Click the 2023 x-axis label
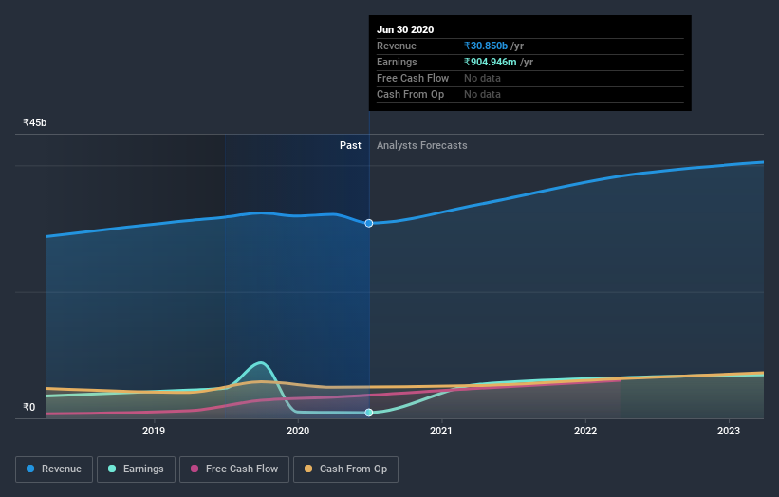 729,431
